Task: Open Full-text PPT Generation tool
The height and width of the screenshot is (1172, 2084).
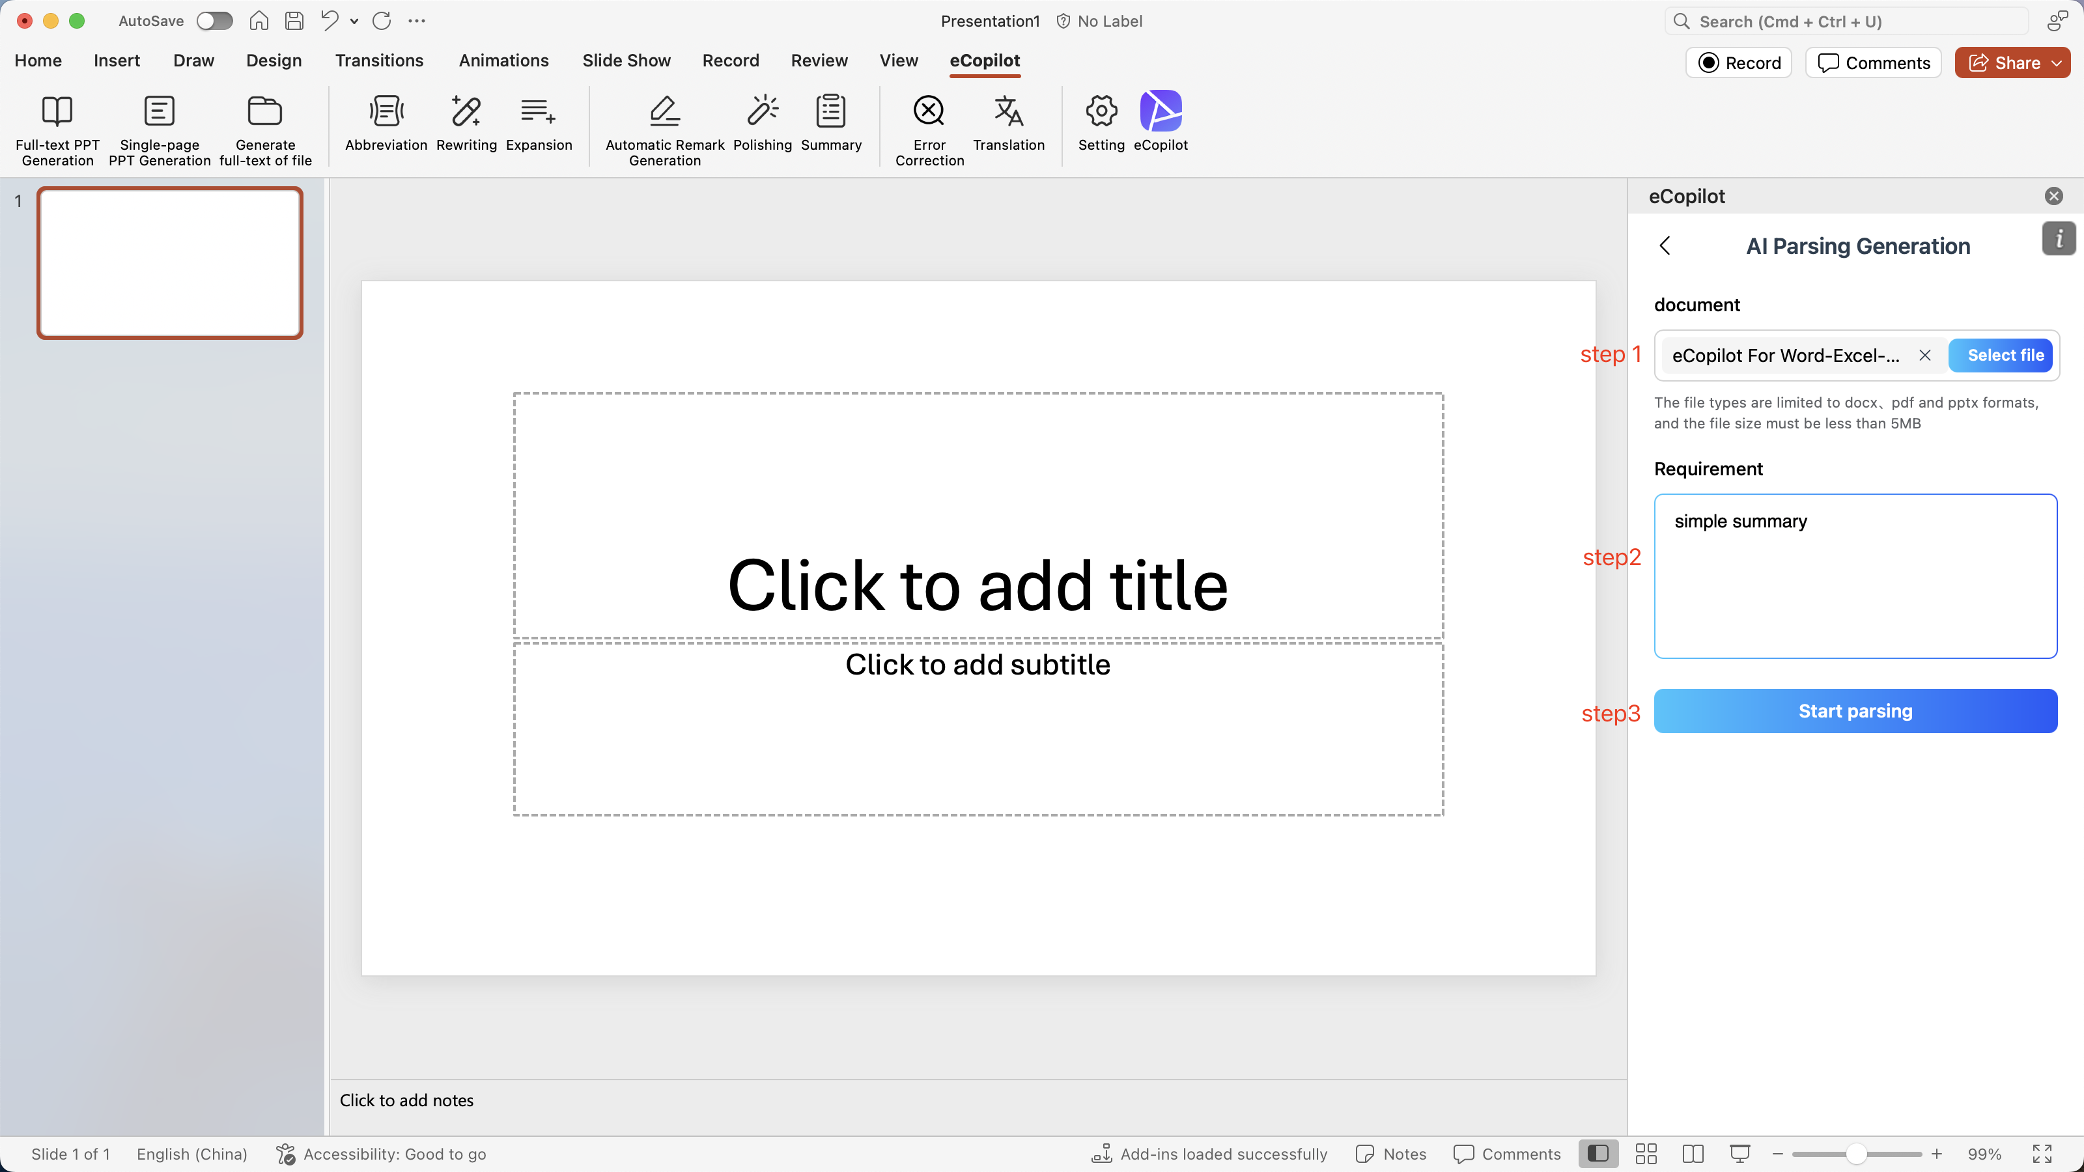Action: coord(57,111)
